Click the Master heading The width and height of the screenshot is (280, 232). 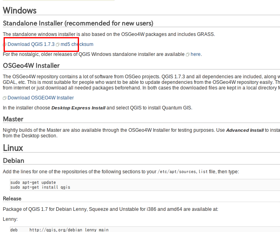[x=13, y=119]
